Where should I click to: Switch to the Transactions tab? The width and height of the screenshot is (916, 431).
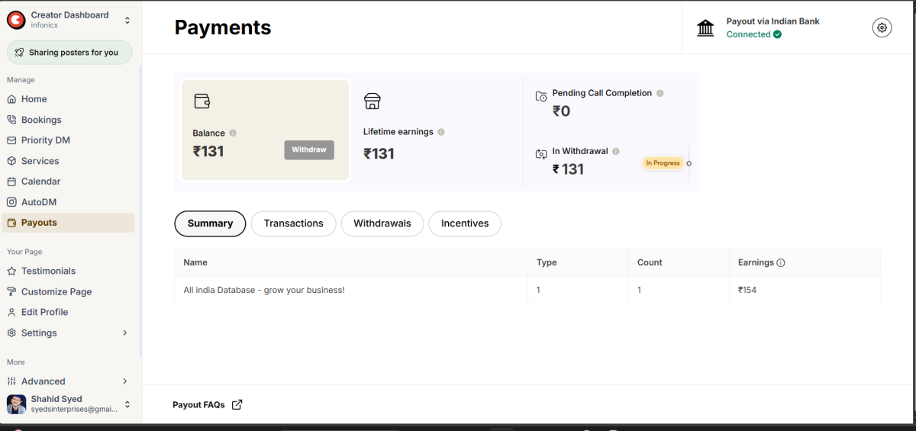pyautogui.click(x=293, y=224)
